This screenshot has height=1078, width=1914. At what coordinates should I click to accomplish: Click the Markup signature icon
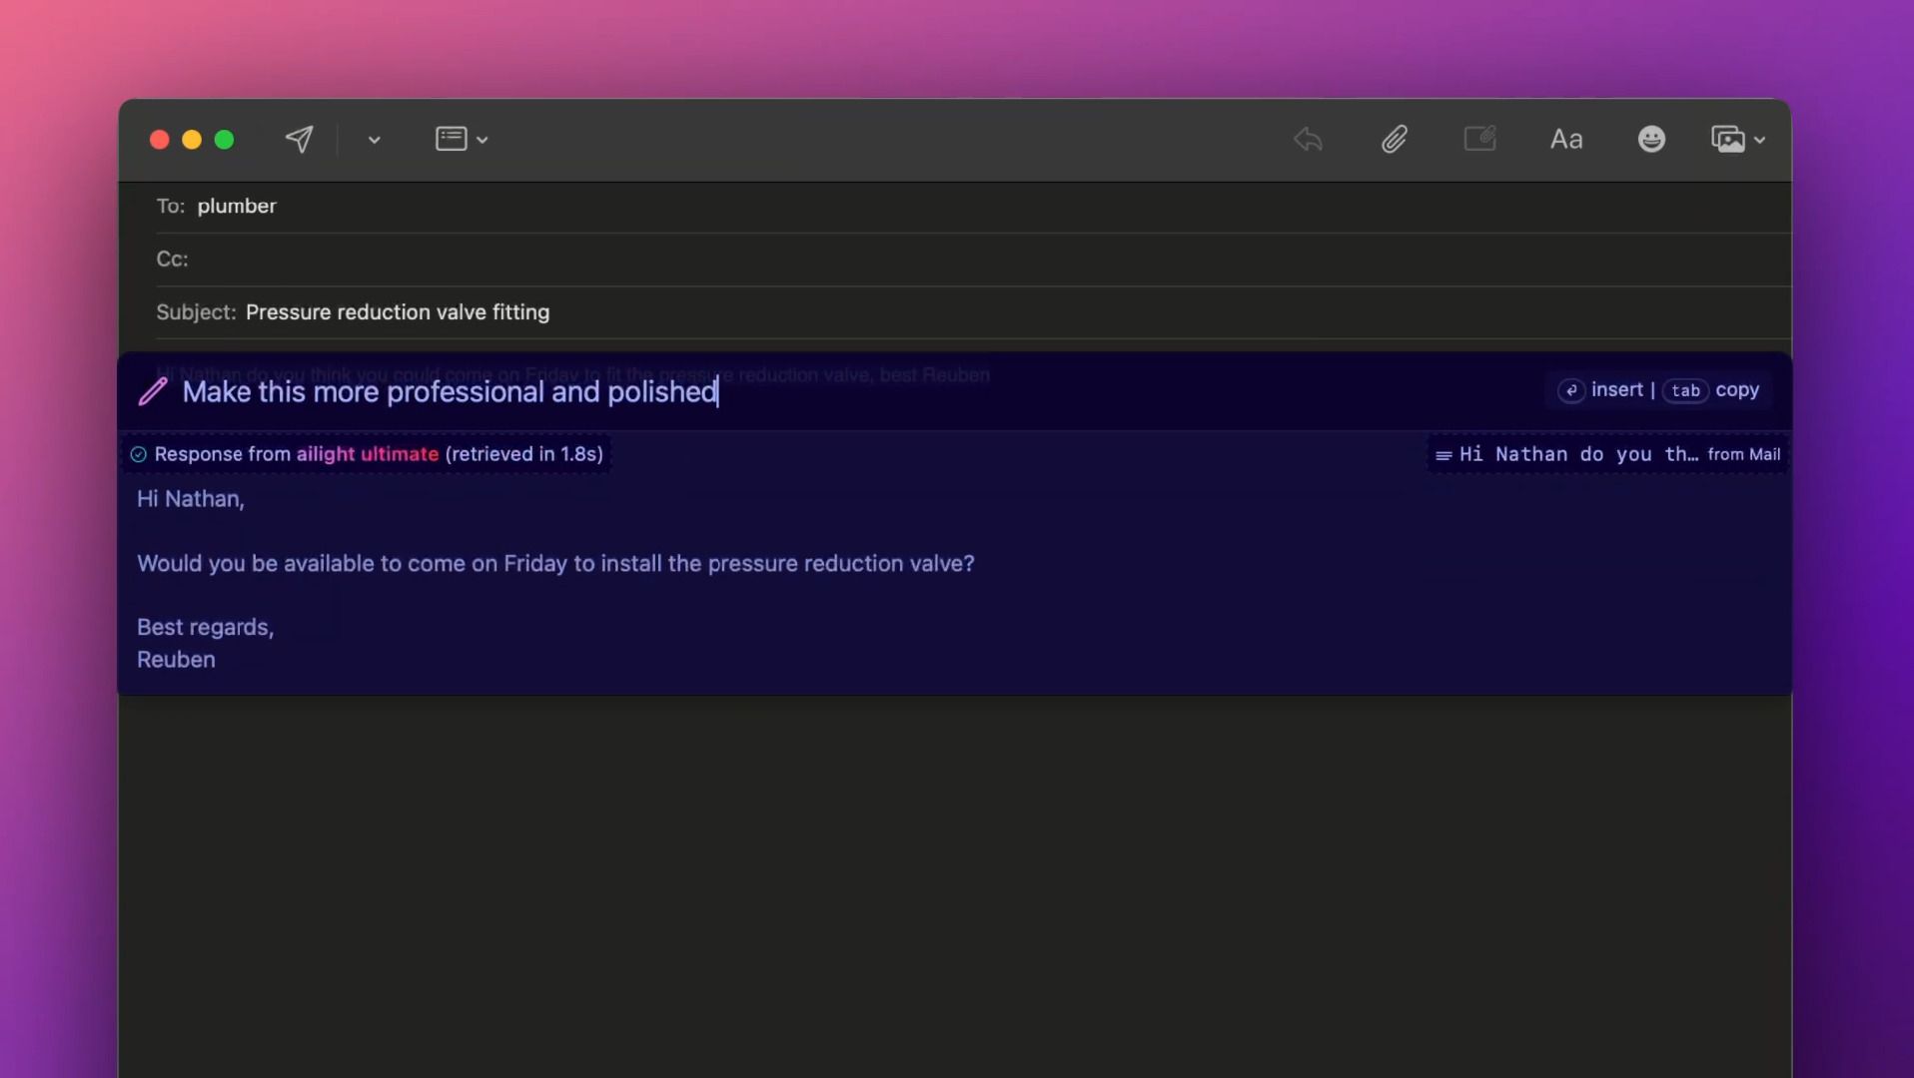pyautogui.click(x=1480, y=139)
